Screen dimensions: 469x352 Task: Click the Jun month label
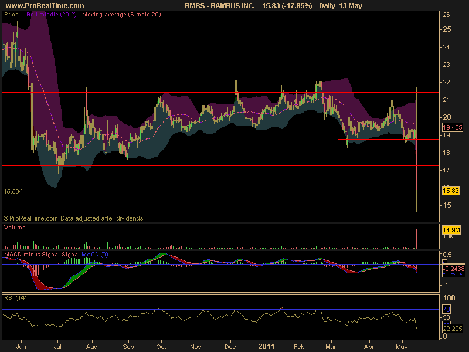pos(21,347)
